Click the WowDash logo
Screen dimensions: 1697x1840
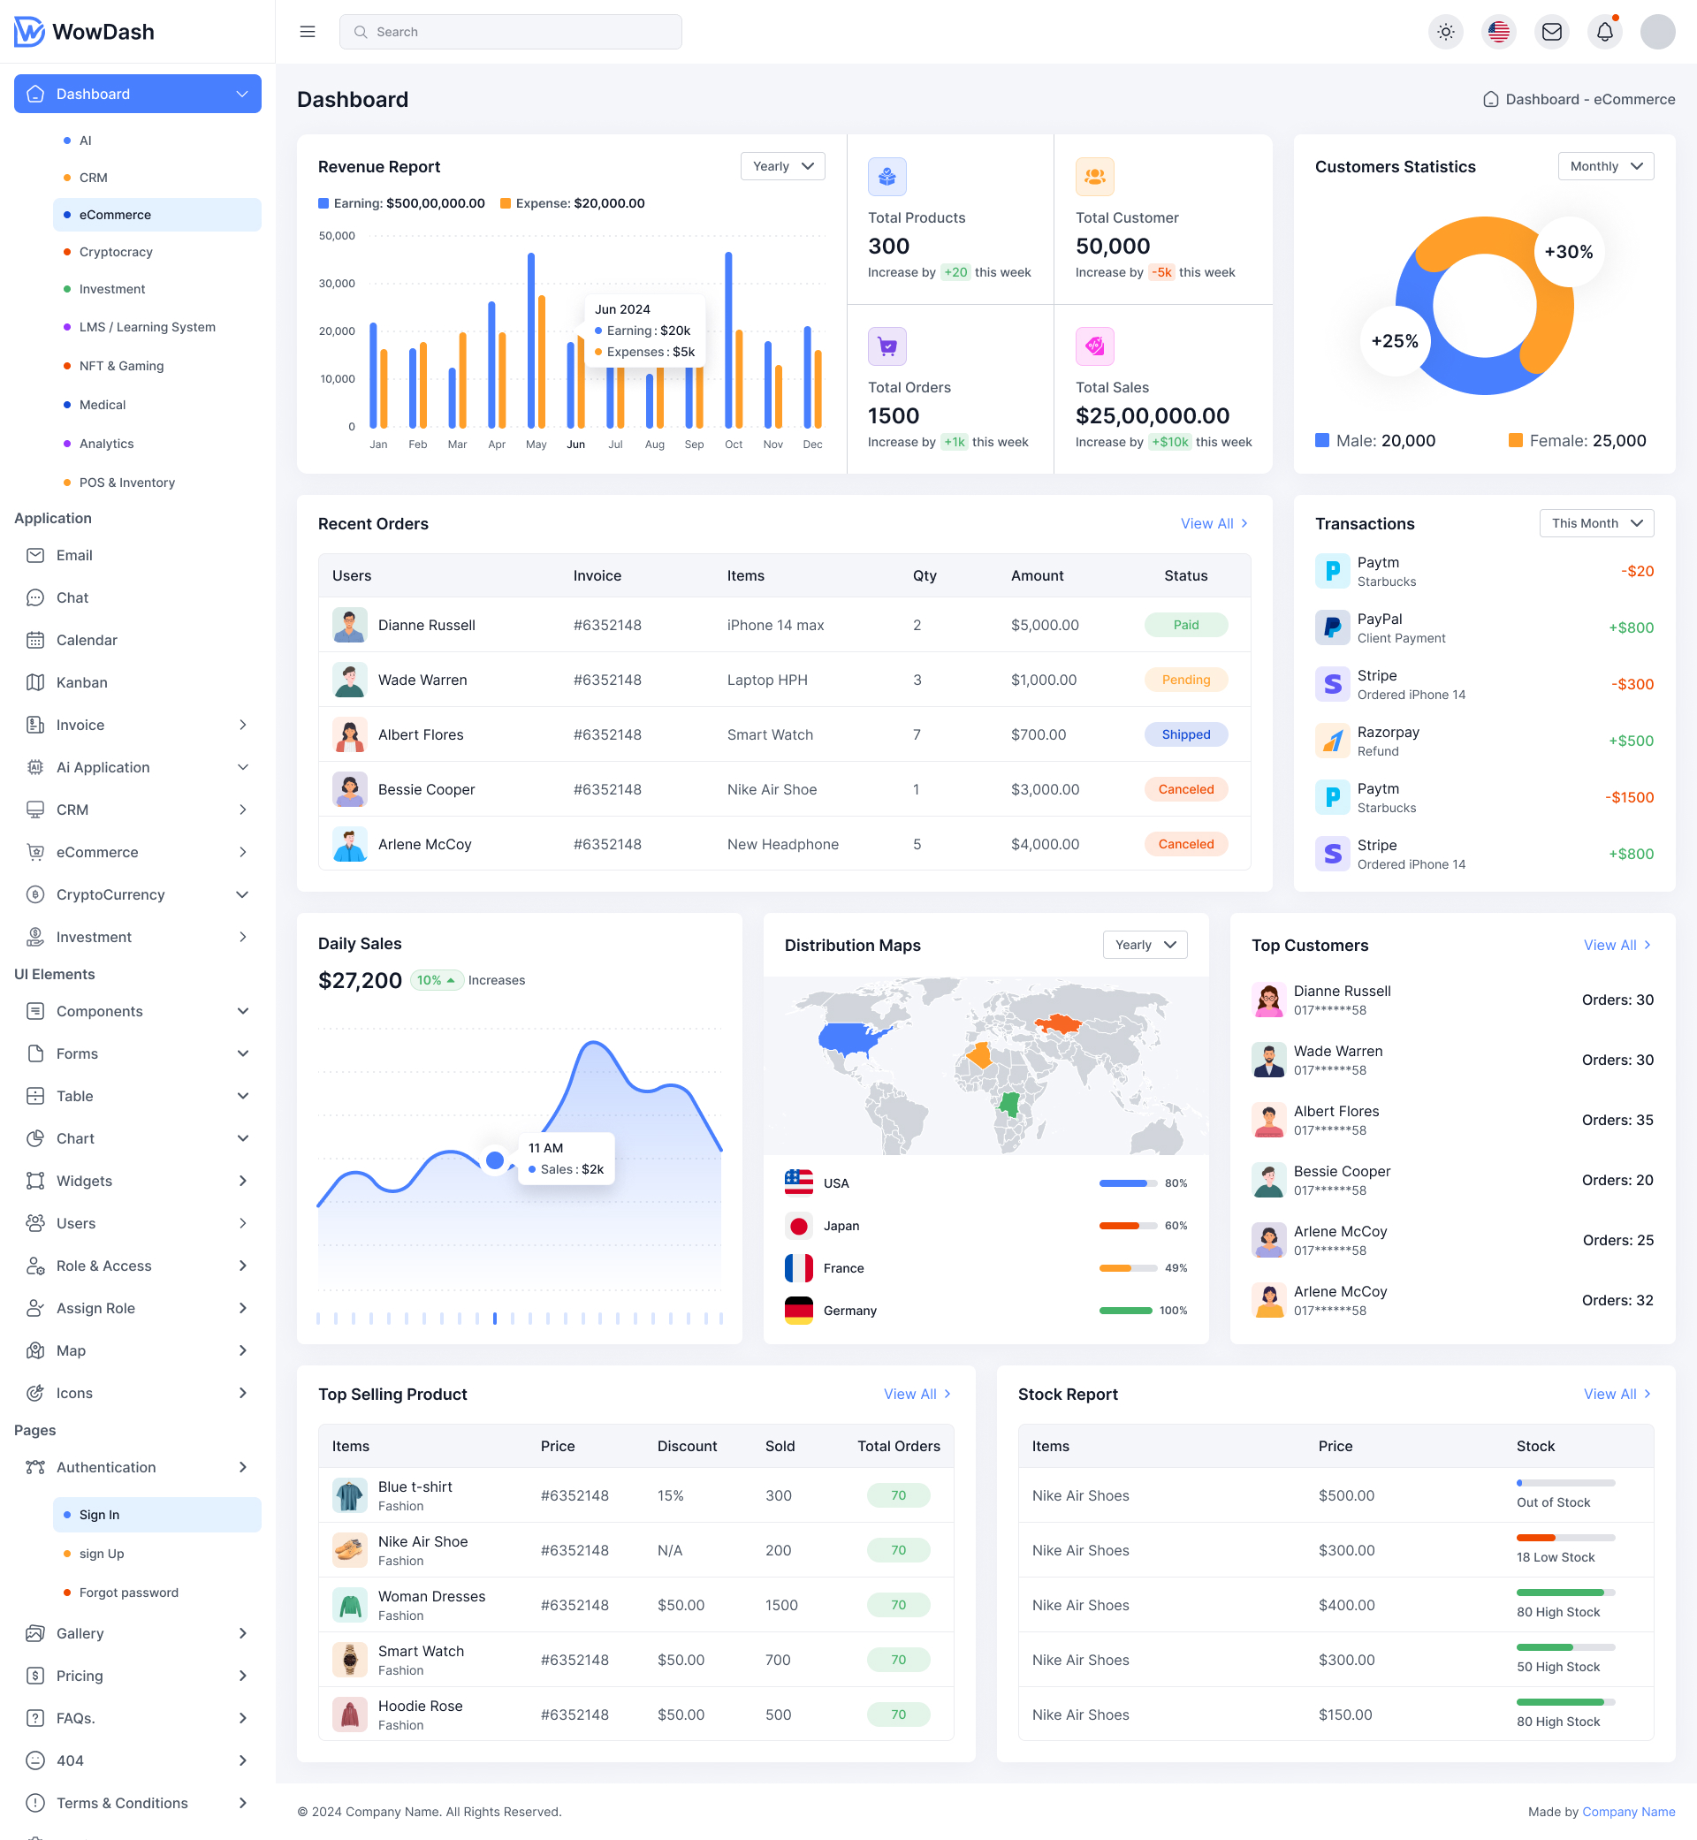click(85, 32)
